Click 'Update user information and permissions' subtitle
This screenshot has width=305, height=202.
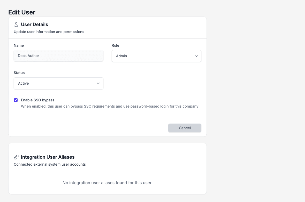(x=49, y=32)
